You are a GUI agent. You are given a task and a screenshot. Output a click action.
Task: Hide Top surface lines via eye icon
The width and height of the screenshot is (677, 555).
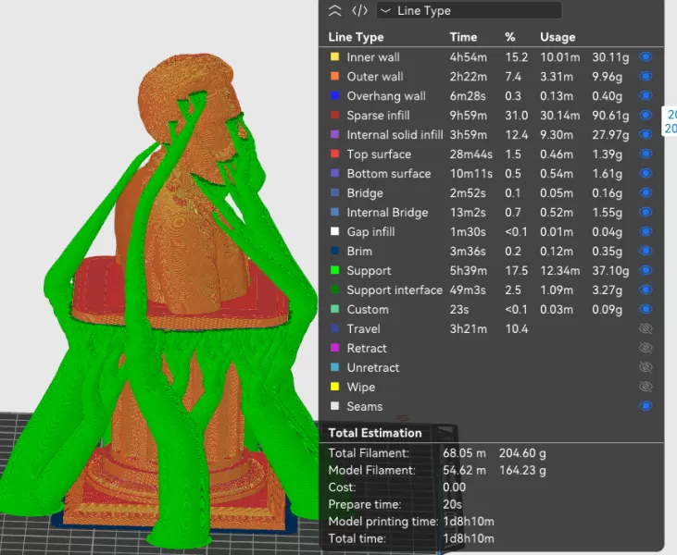[646, 154]
